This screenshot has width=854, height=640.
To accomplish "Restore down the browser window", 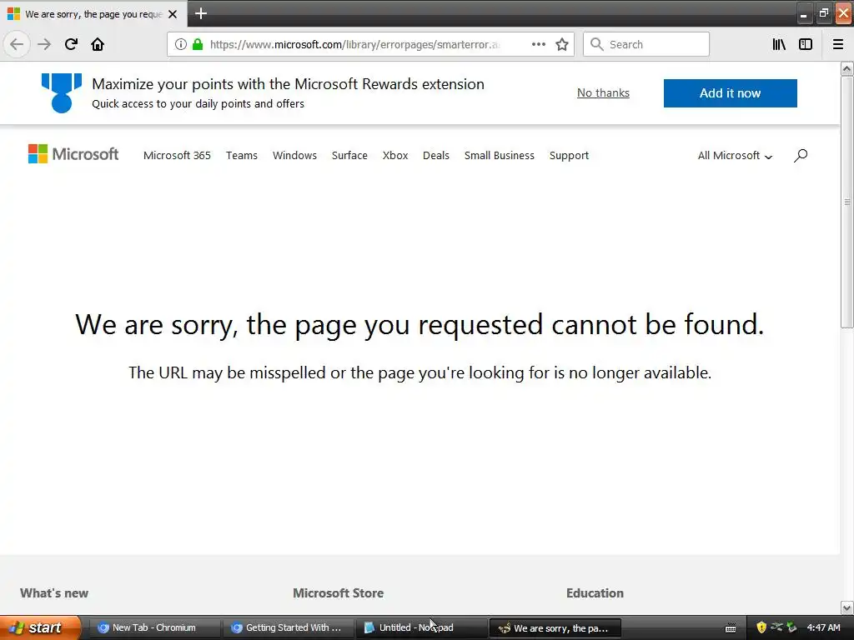I will [823, 14].
